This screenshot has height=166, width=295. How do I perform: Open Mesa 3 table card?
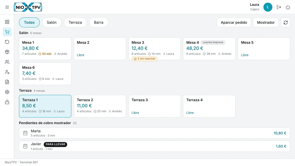point(154,49)
